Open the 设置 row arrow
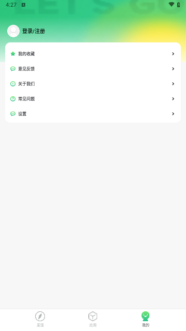Viewport: 186px width, 331px height. (173, 114)
